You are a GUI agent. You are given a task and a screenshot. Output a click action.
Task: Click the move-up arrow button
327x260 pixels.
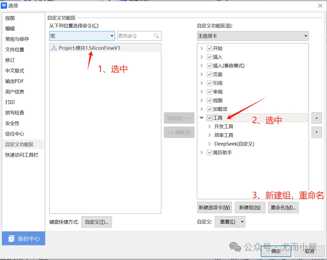click(x=317, y=118)
